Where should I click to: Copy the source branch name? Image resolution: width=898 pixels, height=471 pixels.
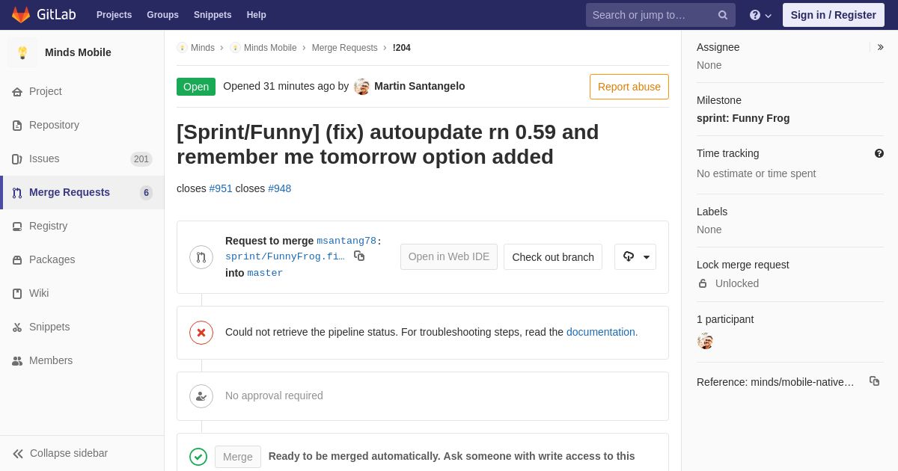pos(359,256)
